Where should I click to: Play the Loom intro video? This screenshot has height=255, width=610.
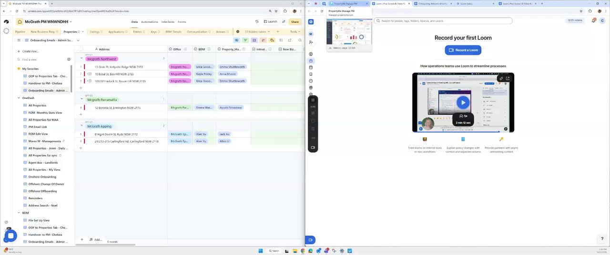(463, 102)
